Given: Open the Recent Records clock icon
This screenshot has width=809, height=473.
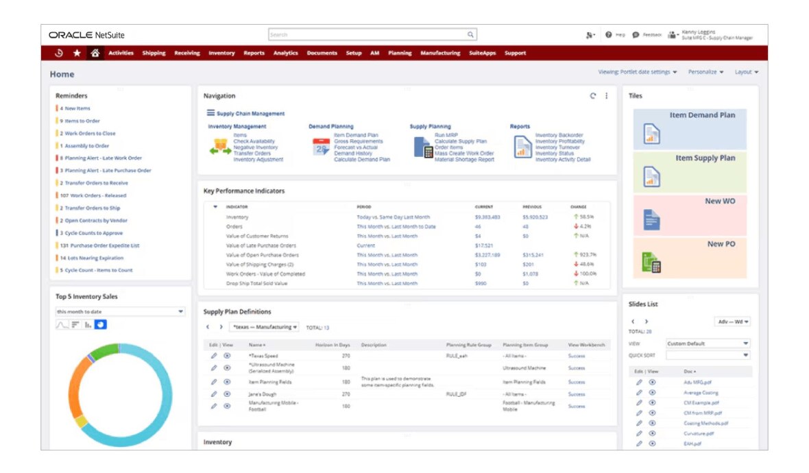Looking at the screenshot, I should point(59,53).
